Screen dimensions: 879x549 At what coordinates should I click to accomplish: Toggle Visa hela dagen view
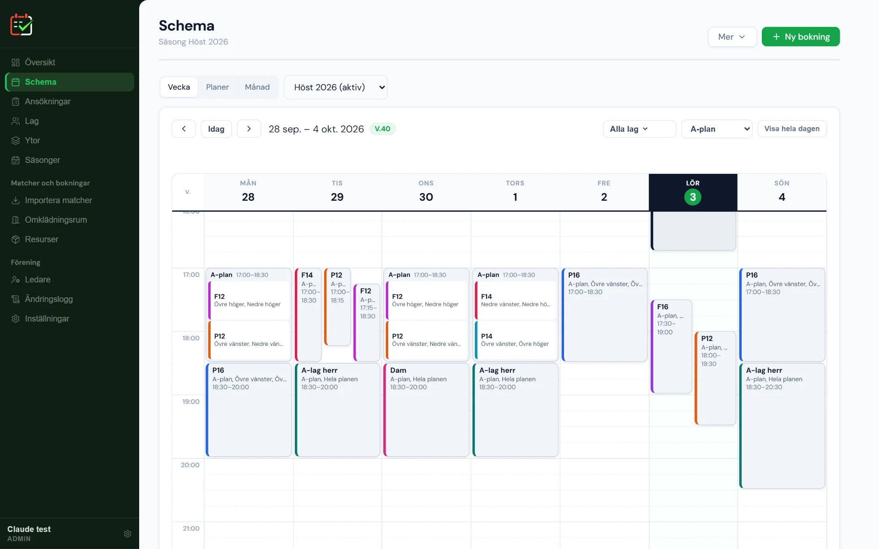pyautogui.click(x=792, y=129)
